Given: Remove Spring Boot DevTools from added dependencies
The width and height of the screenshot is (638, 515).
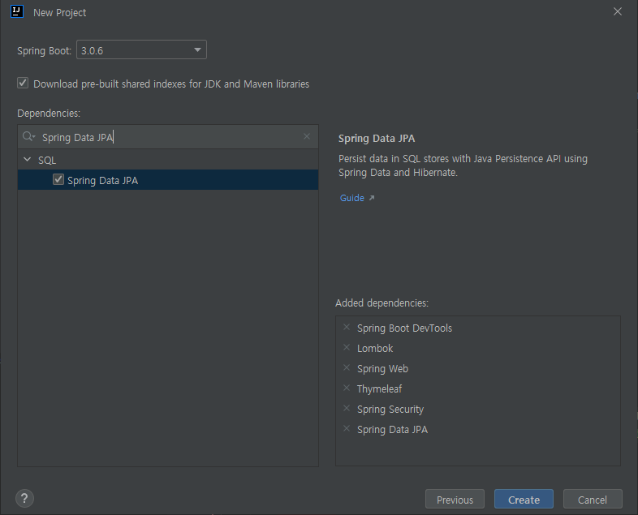Looking at the screenshot, I should click(347, 327).
